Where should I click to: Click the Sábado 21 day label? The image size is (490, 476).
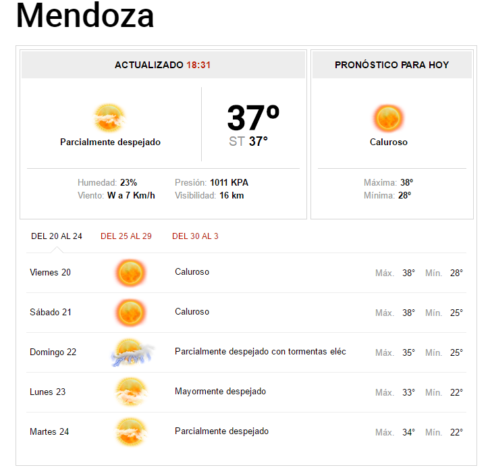(51, 313)
